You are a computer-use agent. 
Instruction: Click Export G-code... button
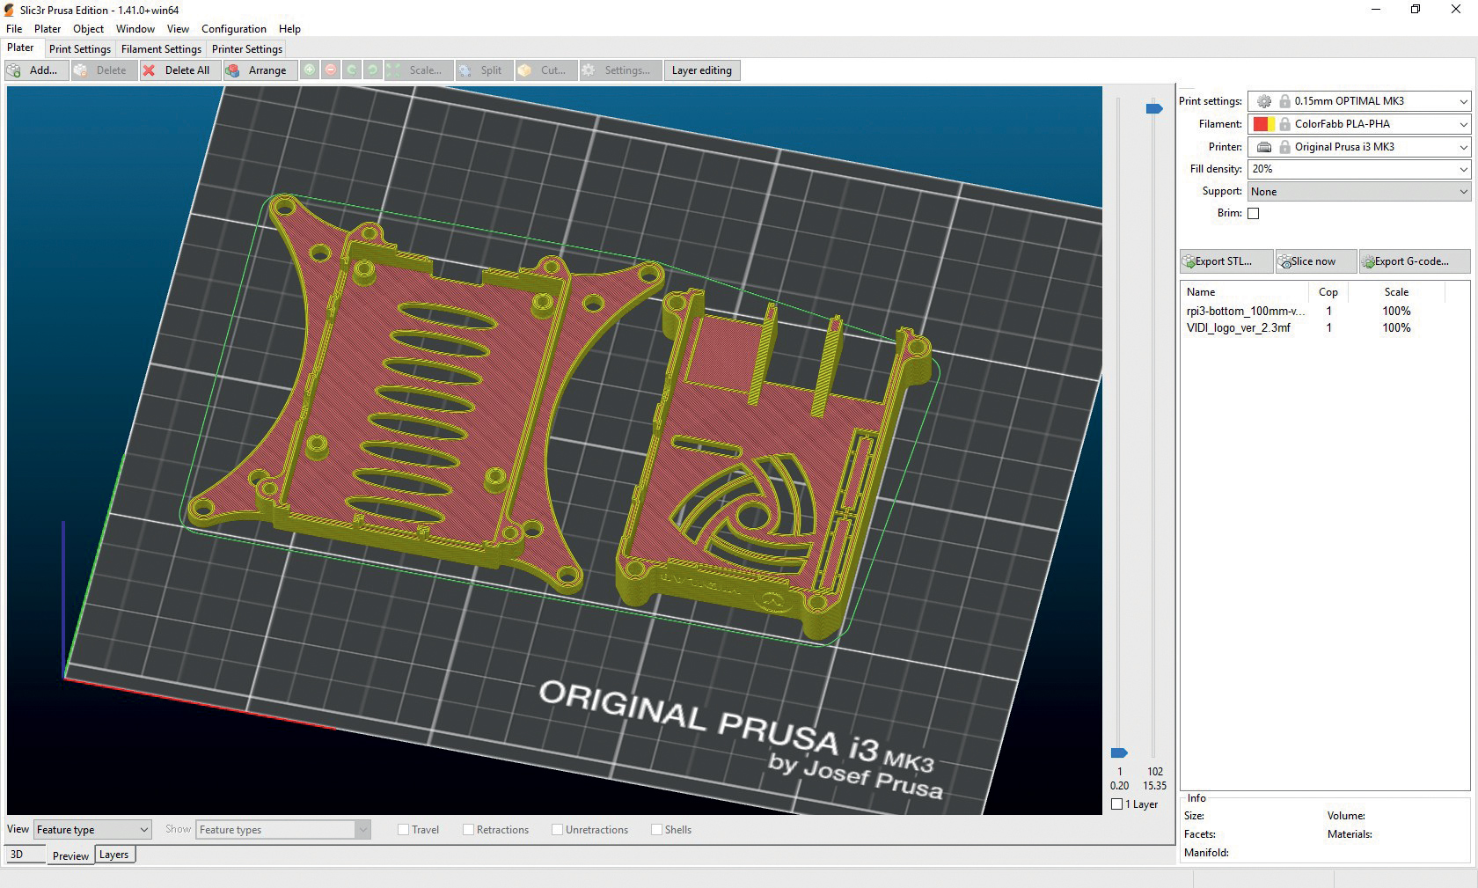click(x=1415, y=261)
